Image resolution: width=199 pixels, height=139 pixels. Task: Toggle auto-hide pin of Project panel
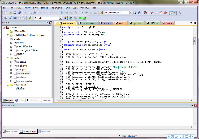click(47, 23)
